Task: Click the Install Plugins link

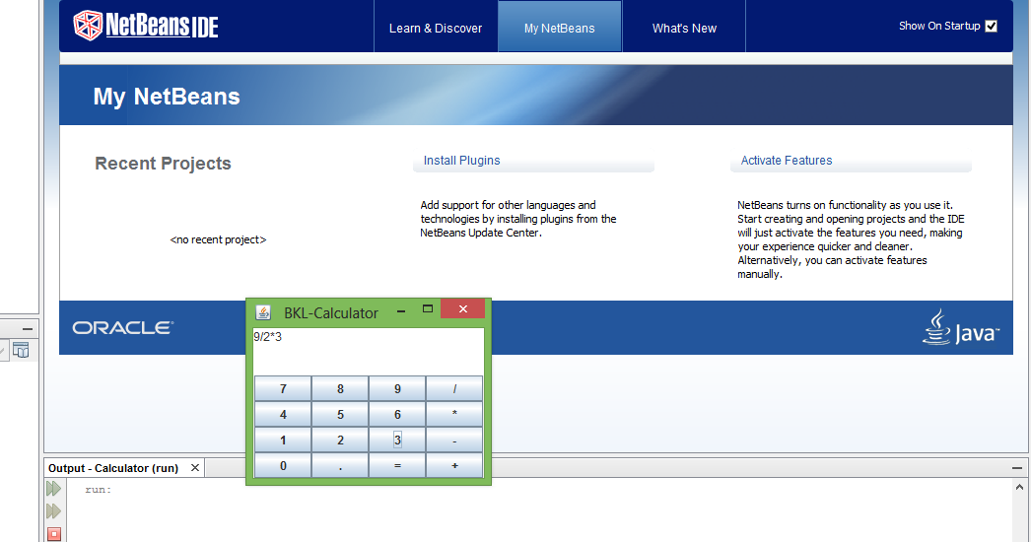Action: [x=461, y=161]
